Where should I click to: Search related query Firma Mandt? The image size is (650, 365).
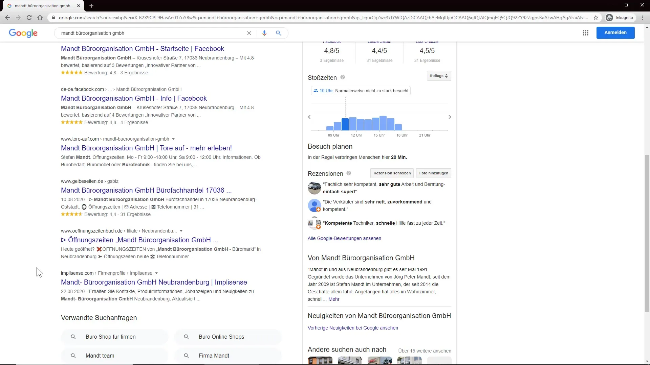click(228, 356)
